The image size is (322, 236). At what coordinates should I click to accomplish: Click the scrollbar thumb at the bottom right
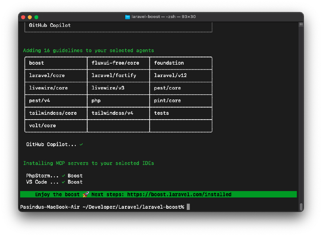point(301,207)
